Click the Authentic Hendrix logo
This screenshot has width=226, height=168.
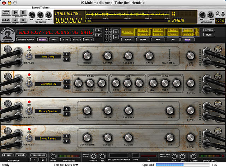pos(8,35)
